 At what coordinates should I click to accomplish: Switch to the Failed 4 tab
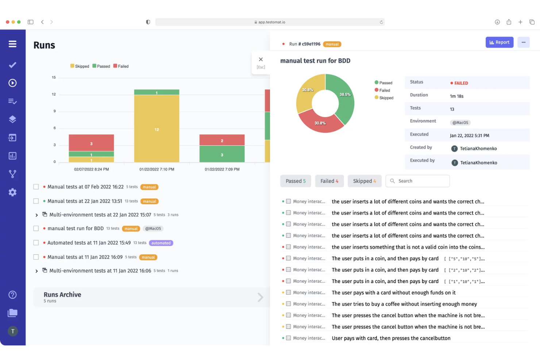tap(329, 181)
